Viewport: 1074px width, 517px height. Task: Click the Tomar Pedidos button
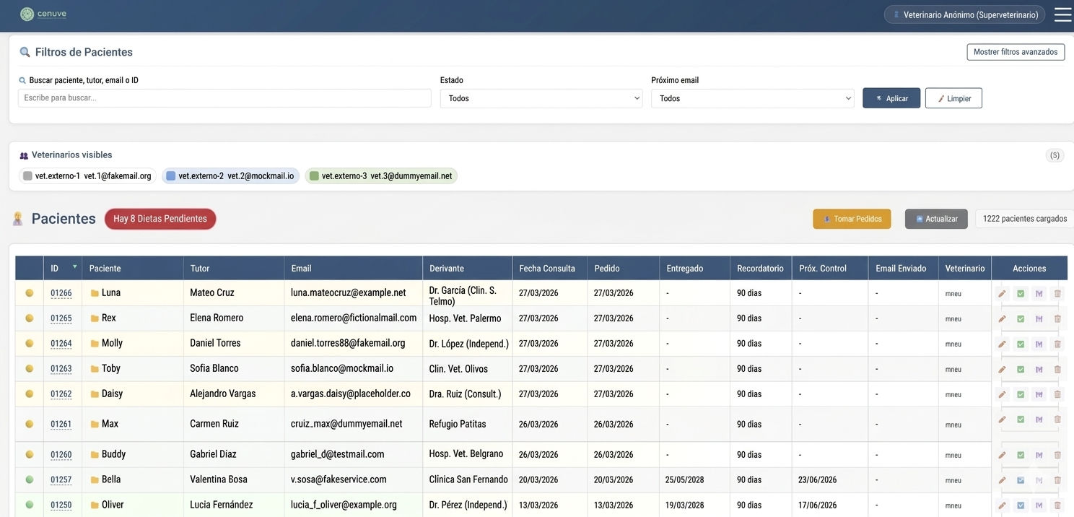click(x=852, y=219)
